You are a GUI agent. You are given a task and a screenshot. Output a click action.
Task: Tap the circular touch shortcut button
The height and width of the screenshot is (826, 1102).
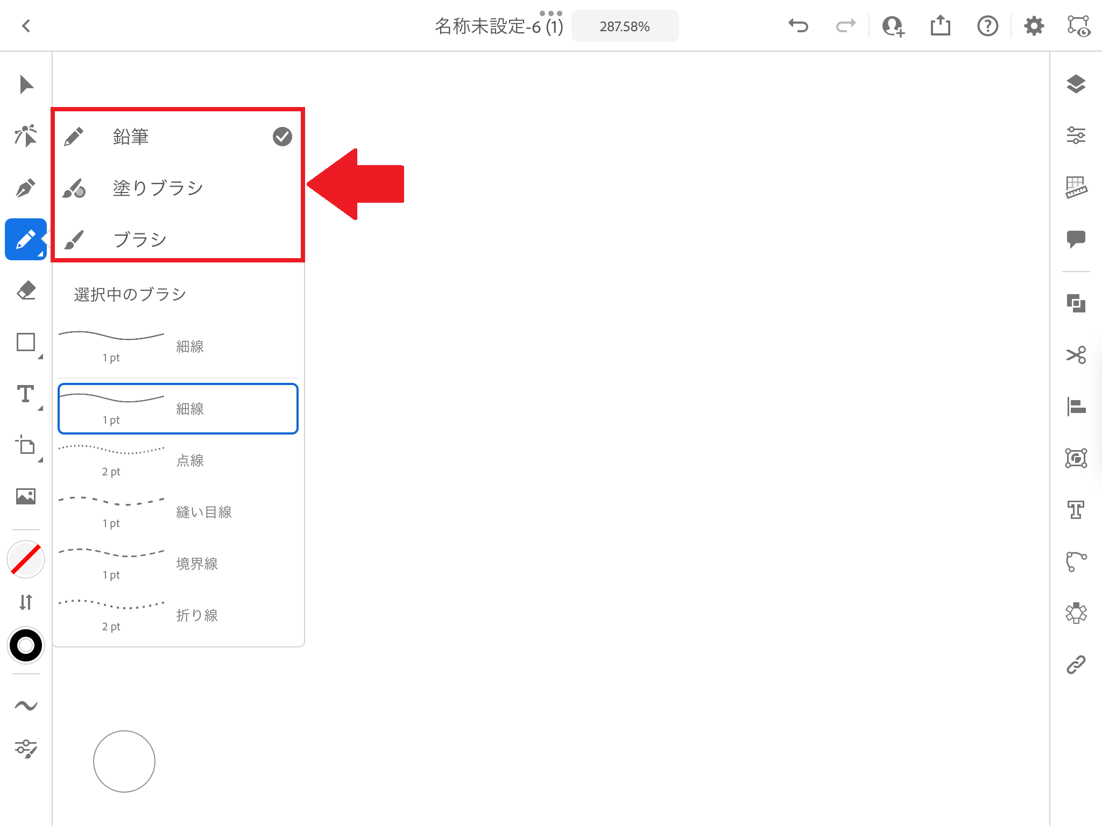point(124,761)
